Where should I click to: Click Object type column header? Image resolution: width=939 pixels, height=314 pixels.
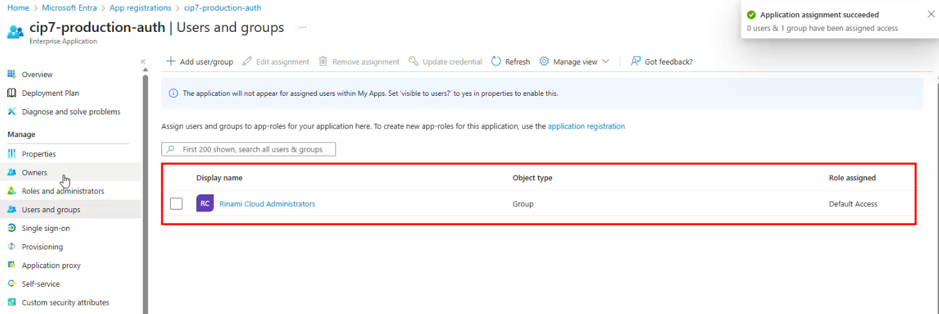coord(532,178)
